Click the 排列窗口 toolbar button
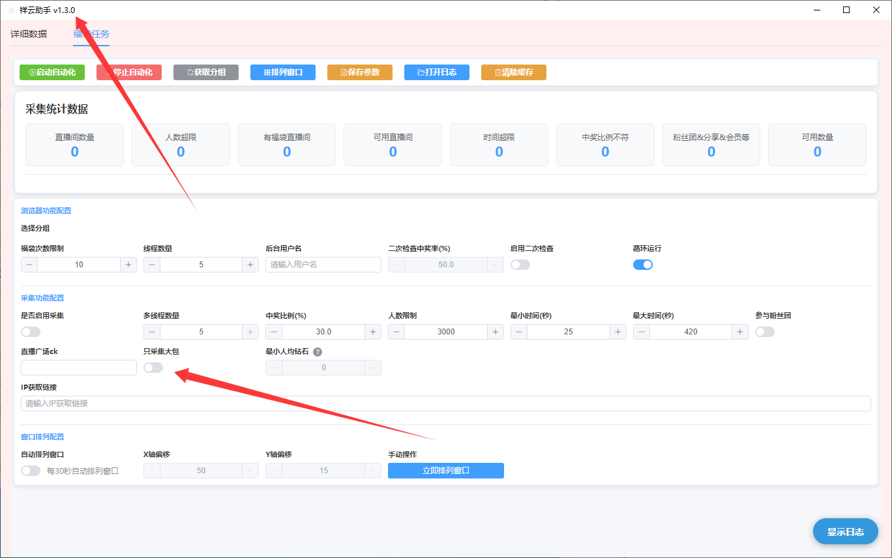Viewport: 892px width, 558px height. pyautogui.click(x=283, y=72)
